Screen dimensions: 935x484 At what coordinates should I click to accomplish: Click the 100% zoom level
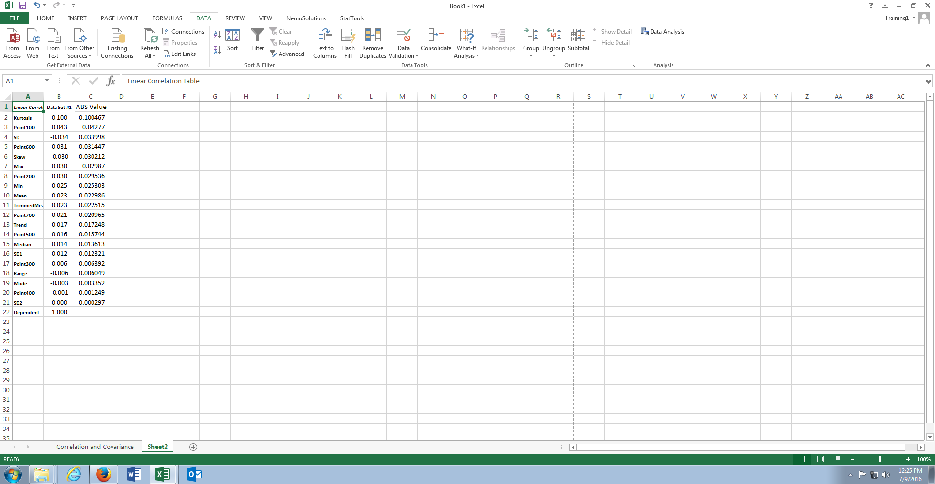pyautogui.click(x=924, y=459)
